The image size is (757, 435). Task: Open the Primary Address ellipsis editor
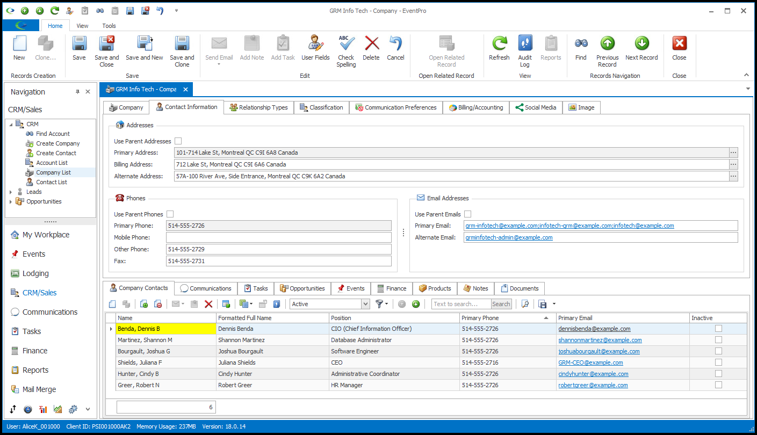point(733,153)
